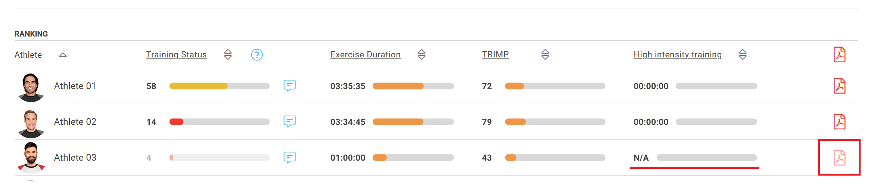Open Training Status help question icon

[257, 55]
